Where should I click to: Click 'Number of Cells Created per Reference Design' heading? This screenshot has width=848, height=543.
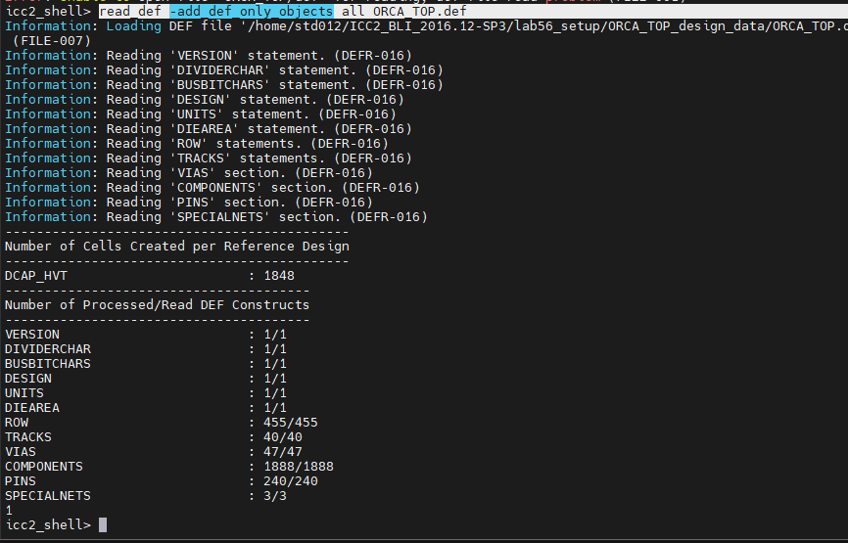(177, 246)
